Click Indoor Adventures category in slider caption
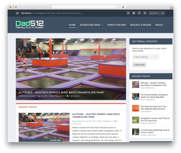The width and height of the screenshot is (181, 153). [x=56, y=96]
